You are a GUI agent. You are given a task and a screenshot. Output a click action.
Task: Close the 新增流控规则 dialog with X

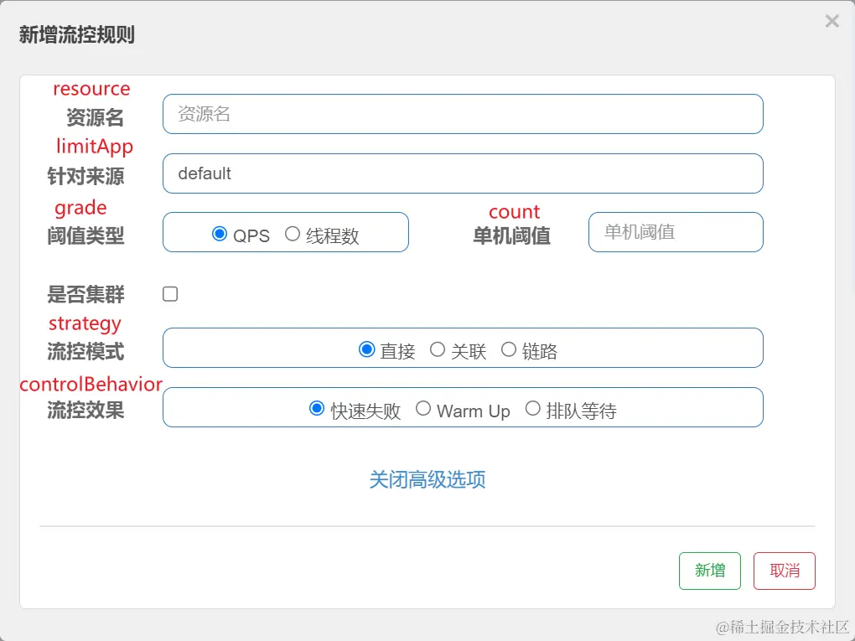832,21
